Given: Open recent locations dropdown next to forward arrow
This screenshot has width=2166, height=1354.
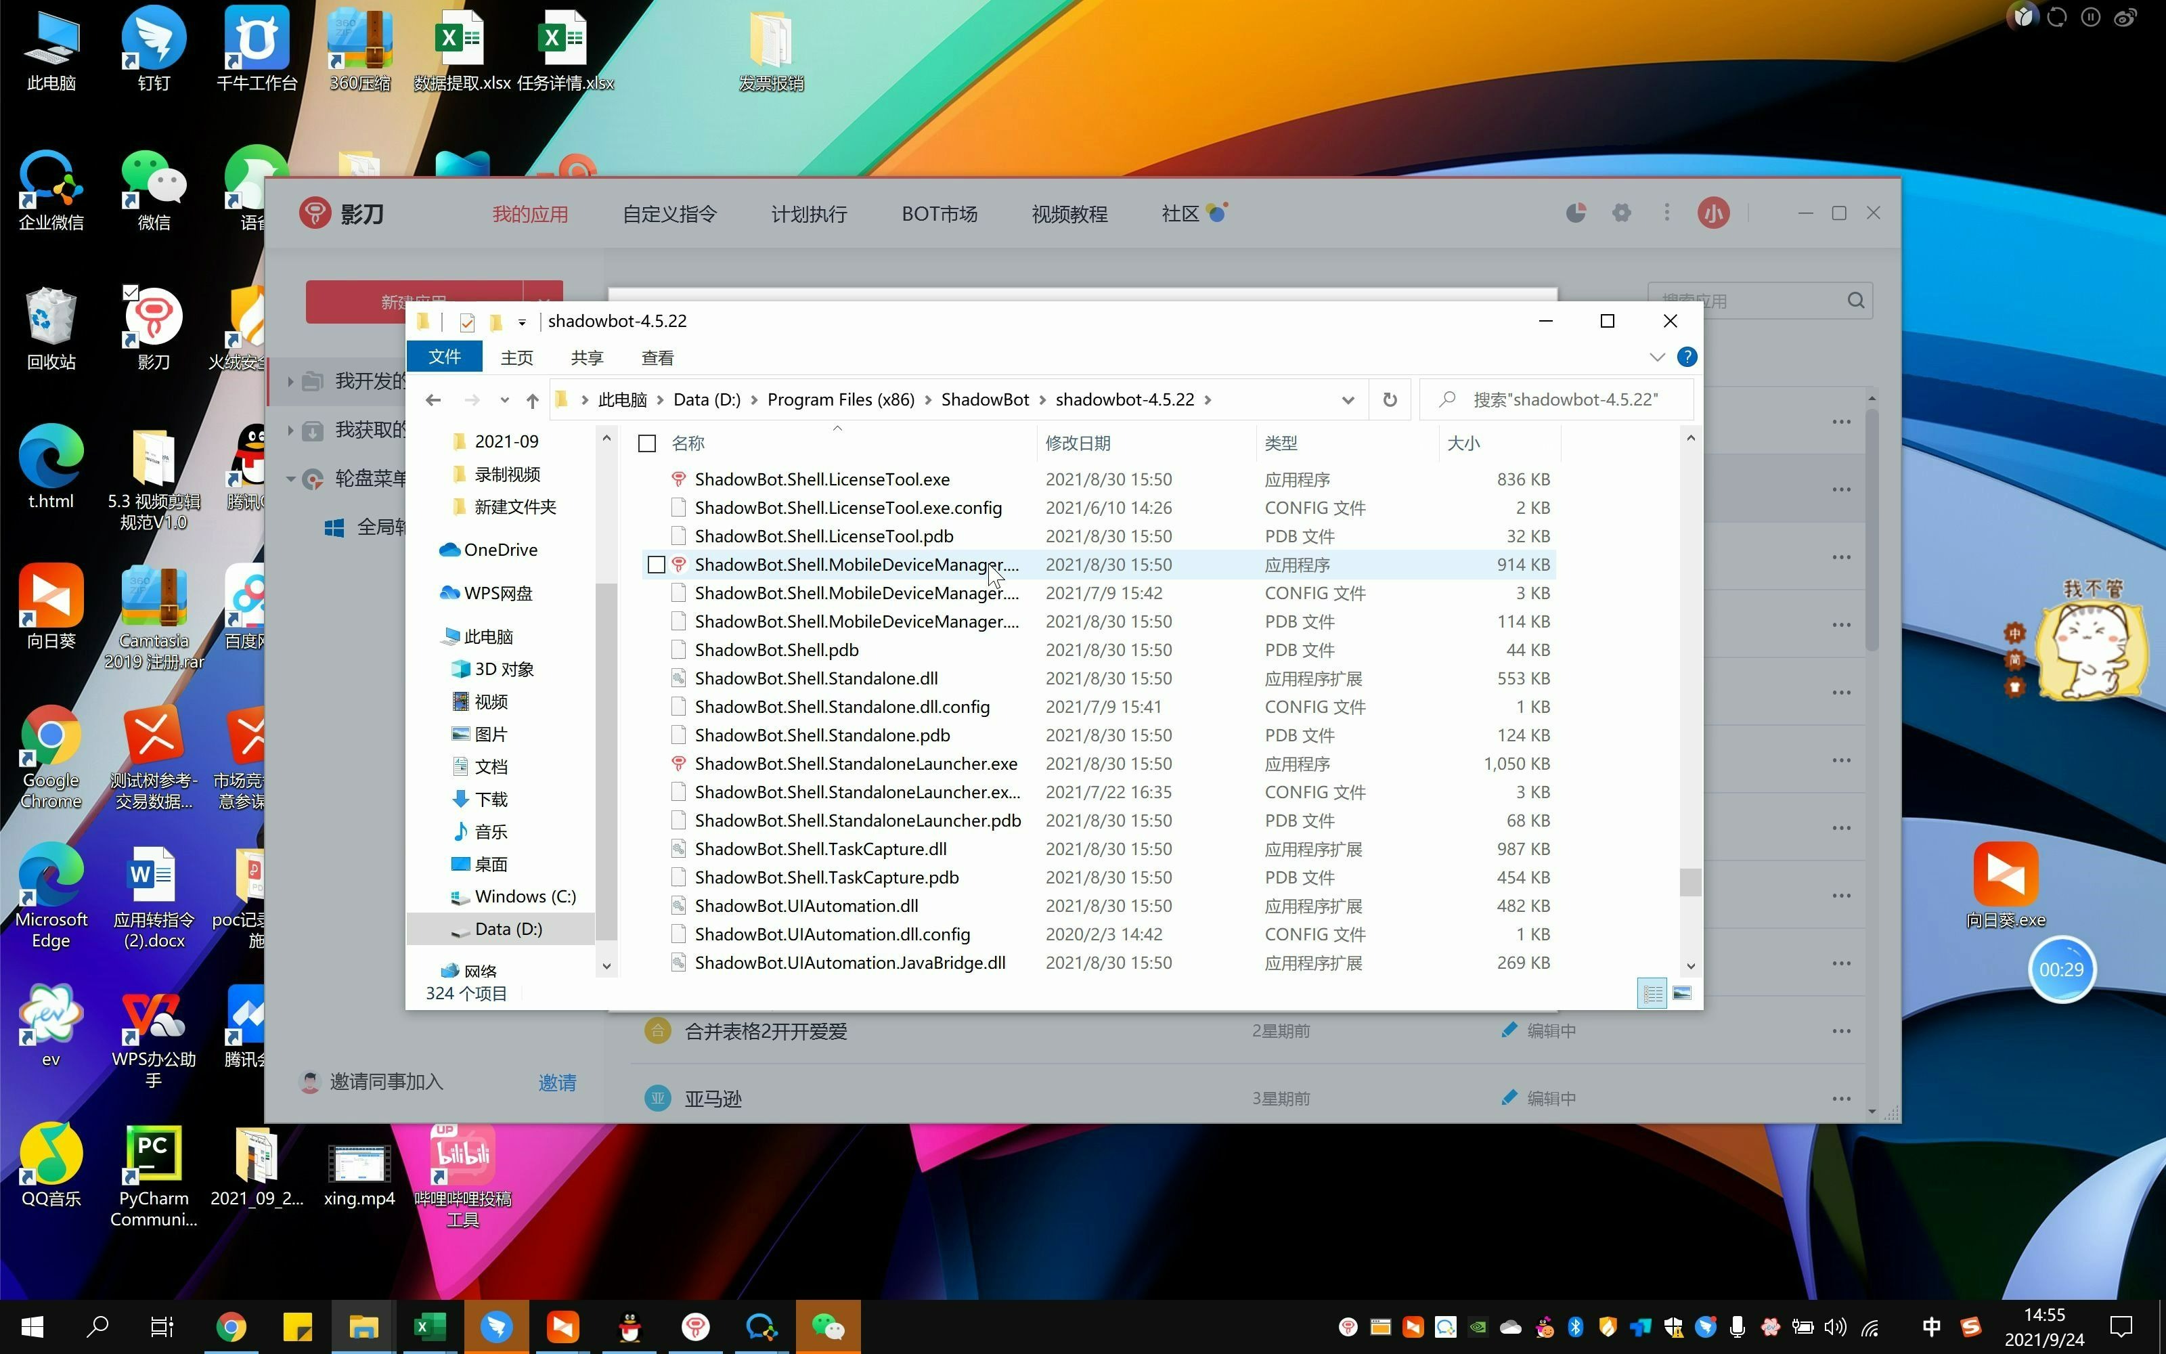Looking at the screenshot, I should pyautogui.click(x=505, y=400).
